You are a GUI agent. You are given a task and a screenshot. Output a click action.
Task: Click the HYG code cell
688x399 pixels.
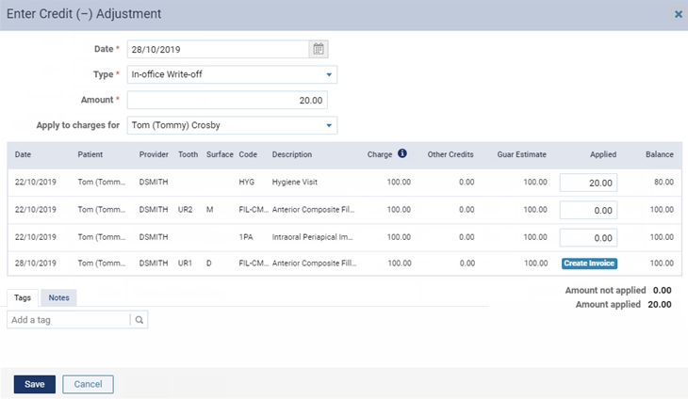tap(247, 182)
